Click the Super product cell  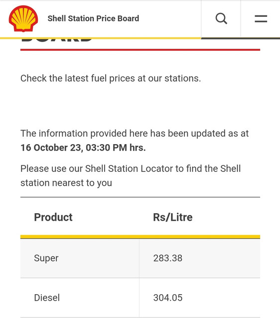80,258
